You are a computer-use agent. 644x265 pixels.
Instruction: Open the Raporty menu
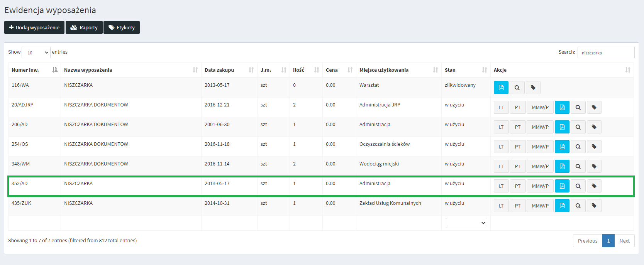[x=84, y=27]
